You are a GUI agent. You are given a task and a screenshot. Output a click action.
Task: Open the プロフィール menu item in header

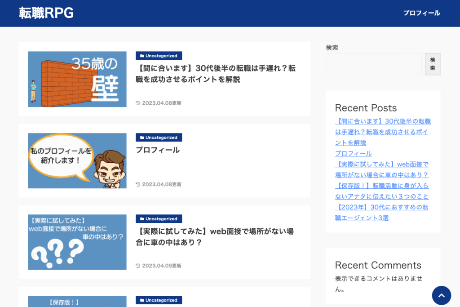click(421, 13)
